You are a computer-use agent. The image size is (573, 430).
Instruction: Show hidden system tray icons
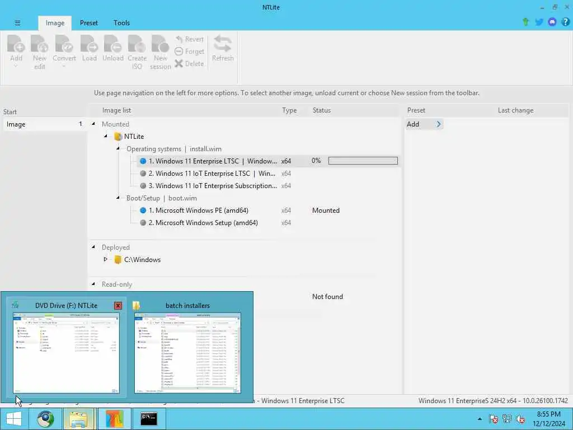point(480,419)
